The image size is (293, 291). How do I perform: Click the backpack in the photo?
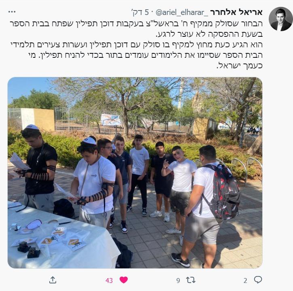coord(223,192)
